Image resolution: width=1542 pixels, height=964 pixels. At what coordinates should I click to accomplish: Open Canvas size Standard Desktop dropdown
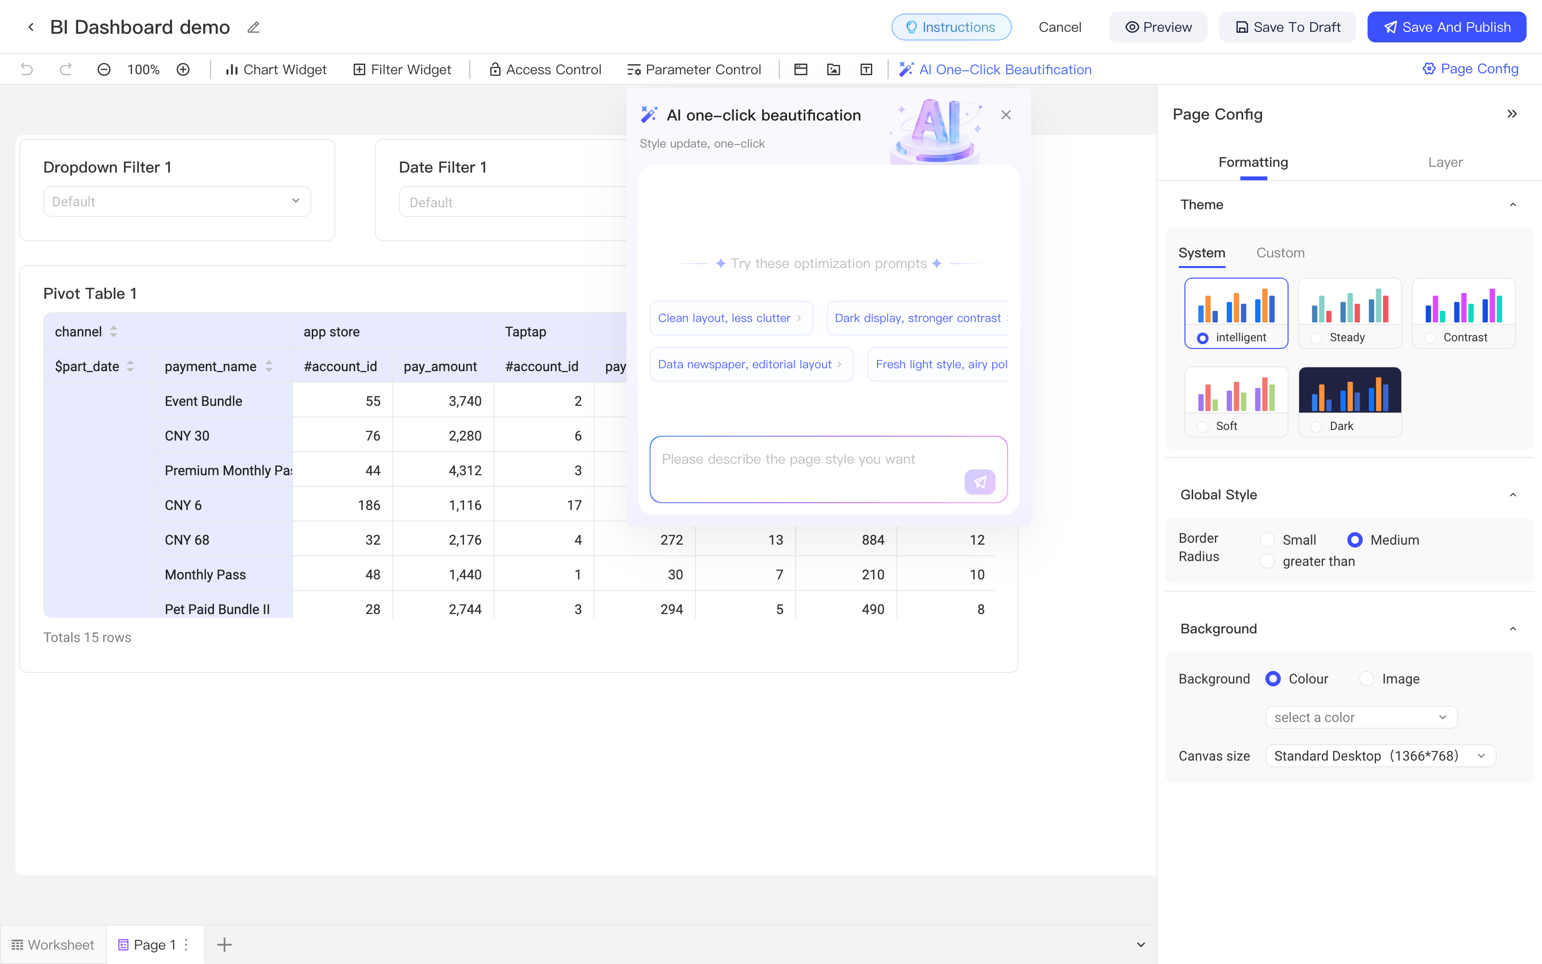[x=1380, y=755]
